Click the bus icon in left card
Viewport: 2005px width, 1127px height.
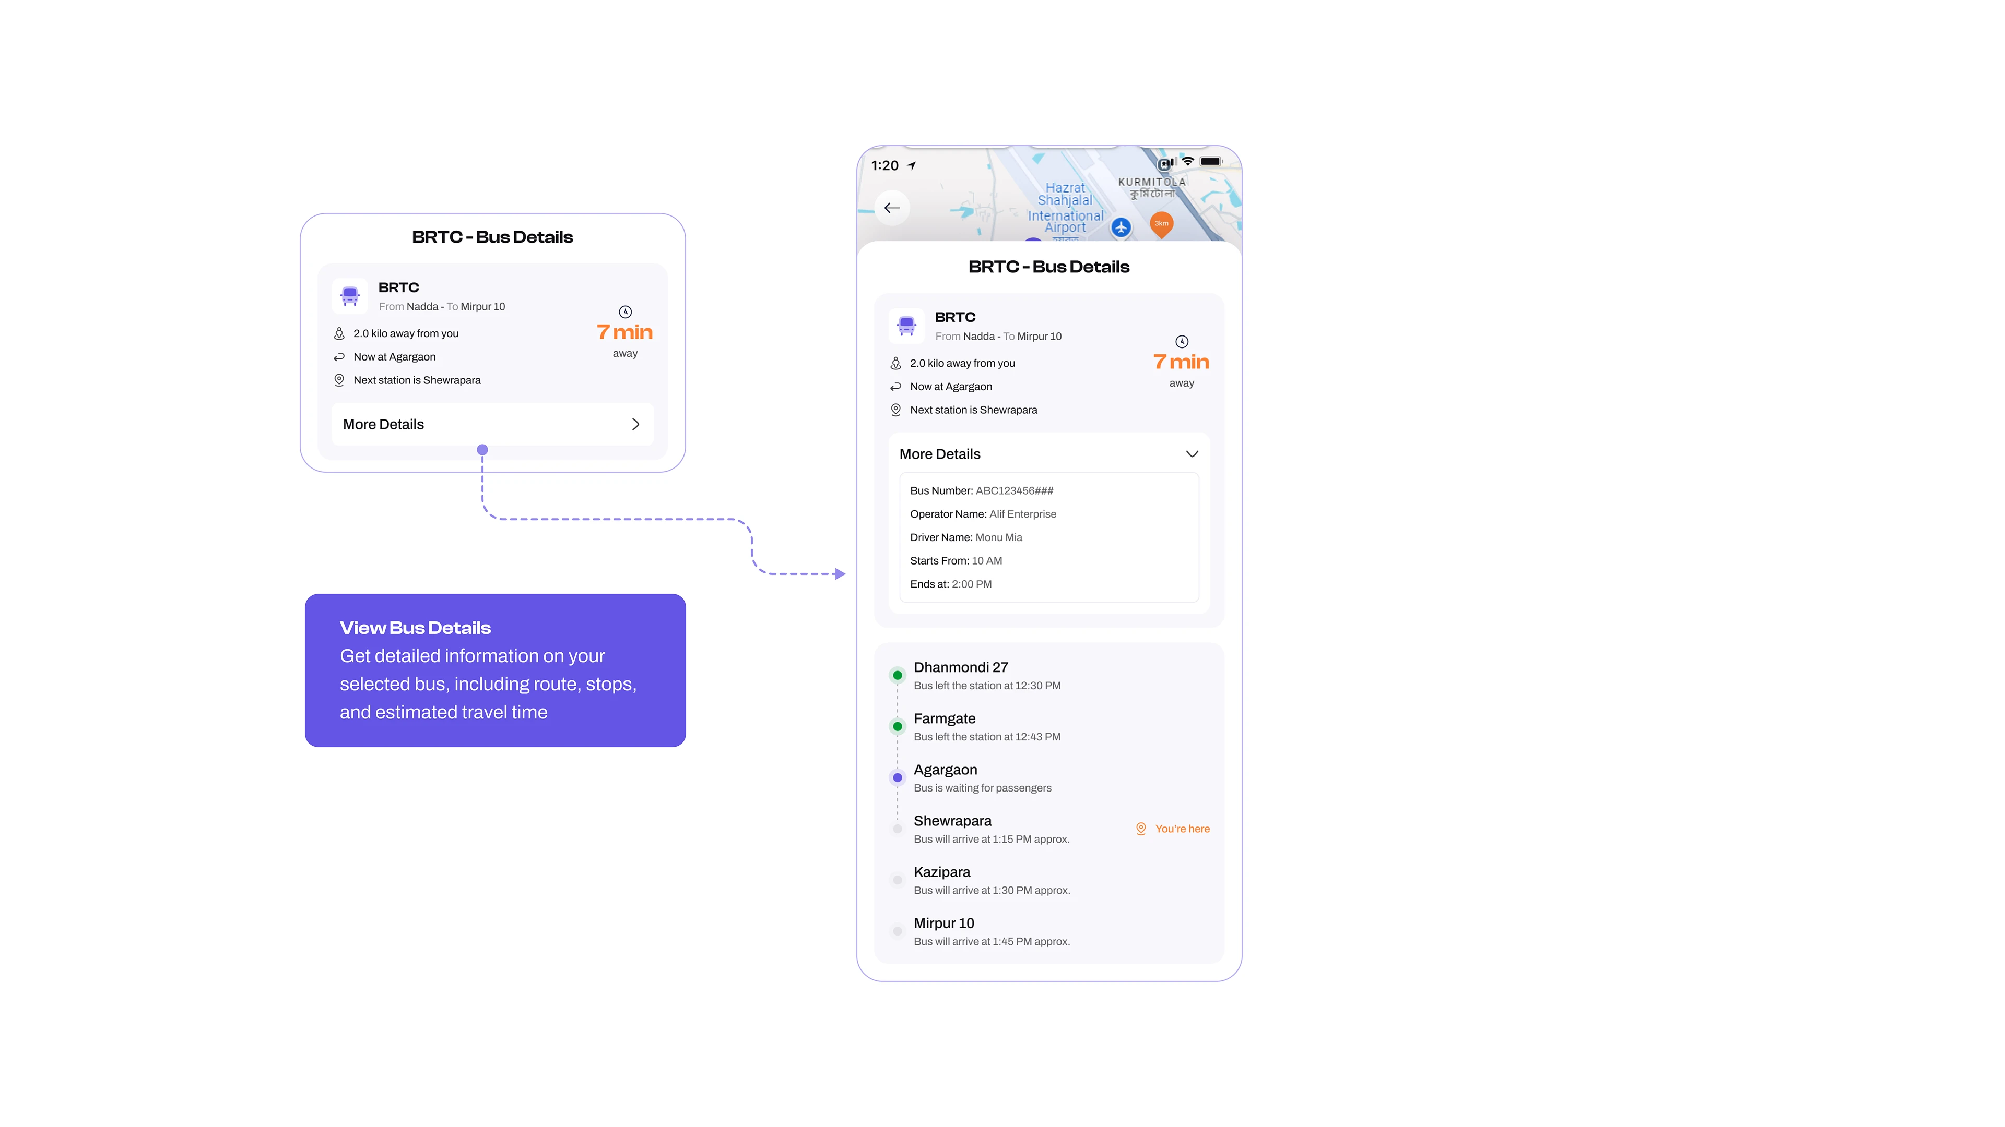point(350,295)
